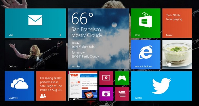Open the Desktop tile with guitarist photo
This screenshot has height=106, width=199.
pyautogui.click(x=35, y=55)
